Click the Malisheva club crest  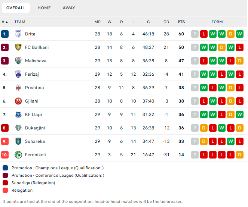[x=18, y=61]
